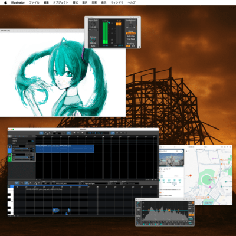
Task: Click the settings gear icon in Limiter corner
Action: (x=139, y=47)
